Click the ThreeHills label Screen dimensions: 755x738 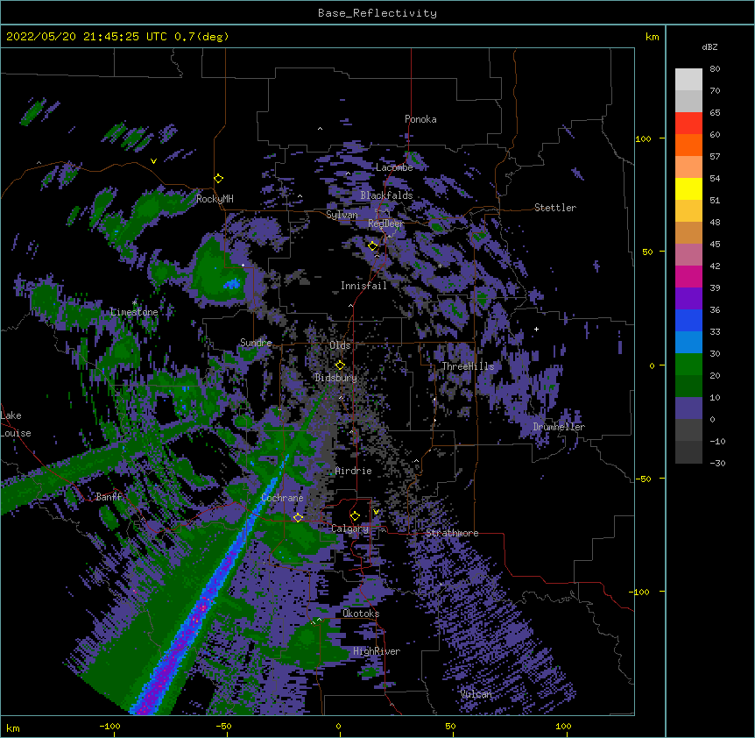coord(468,366)
